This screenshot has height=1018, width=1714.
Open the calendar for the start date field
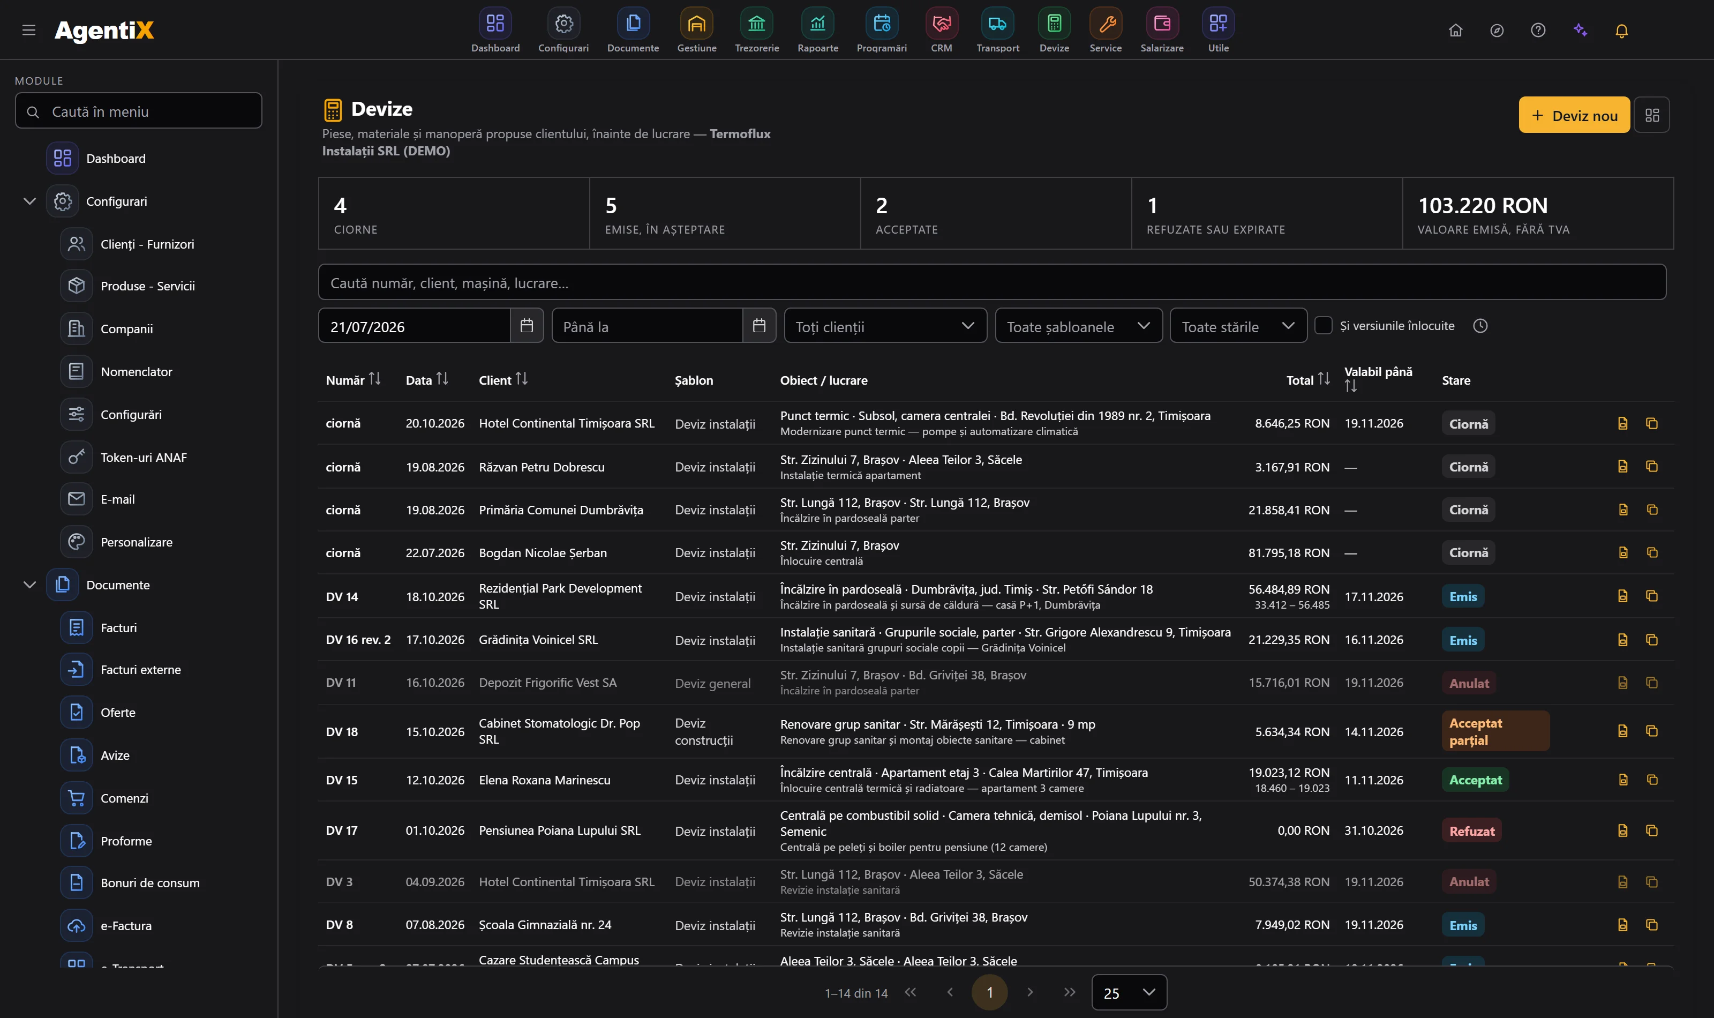(527, 326)
